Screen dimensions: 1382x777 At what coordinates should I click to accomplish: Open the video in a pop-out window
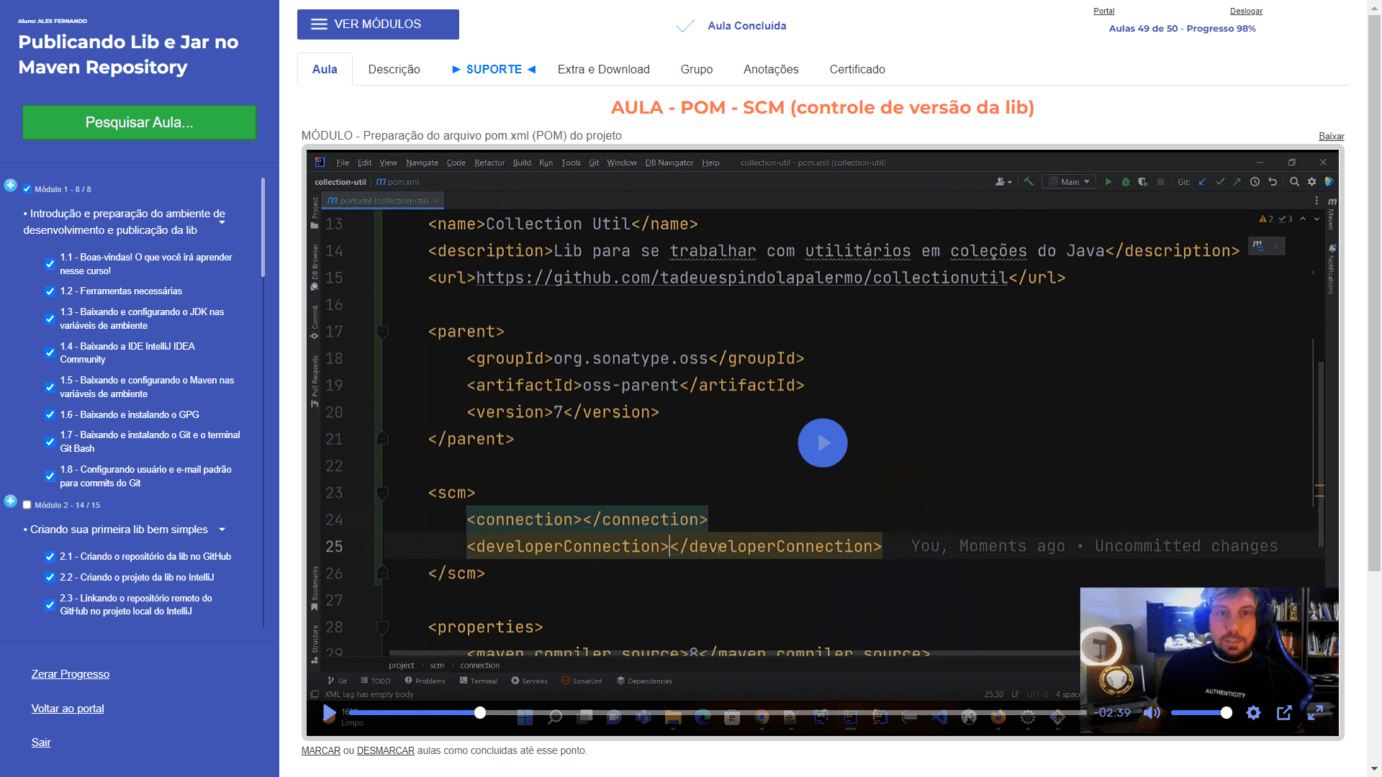pos(1284,713)
